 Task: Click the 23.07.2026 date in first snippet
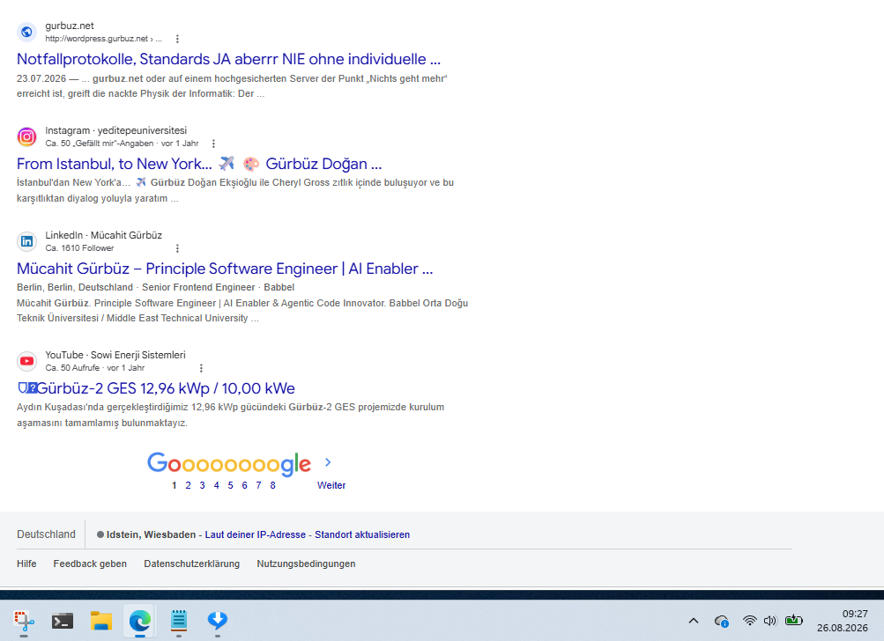[x=41, y=78]
